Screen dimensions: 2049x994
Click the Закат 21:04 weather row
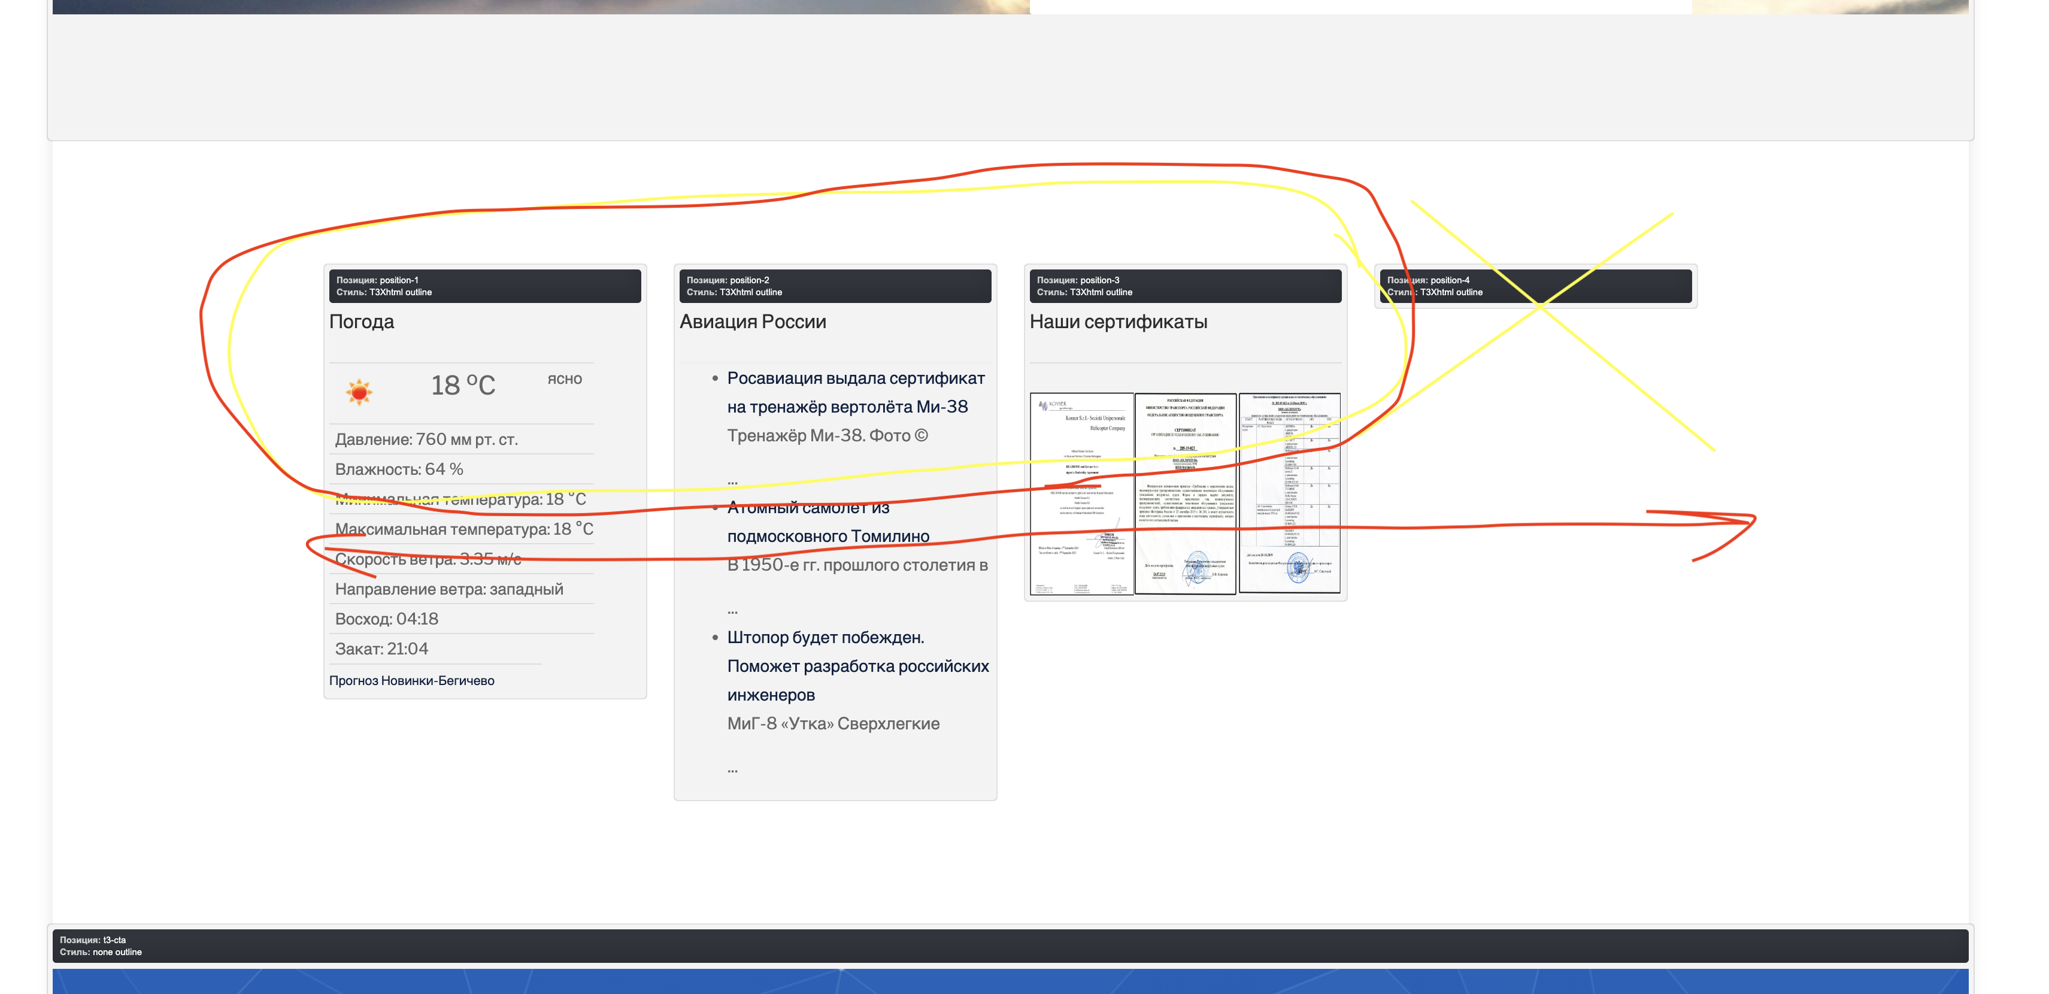coord(382,649)
